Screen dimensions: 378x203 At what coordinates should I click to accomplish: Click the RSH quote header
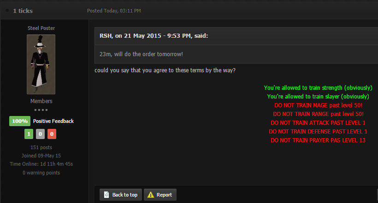[154, 35]
